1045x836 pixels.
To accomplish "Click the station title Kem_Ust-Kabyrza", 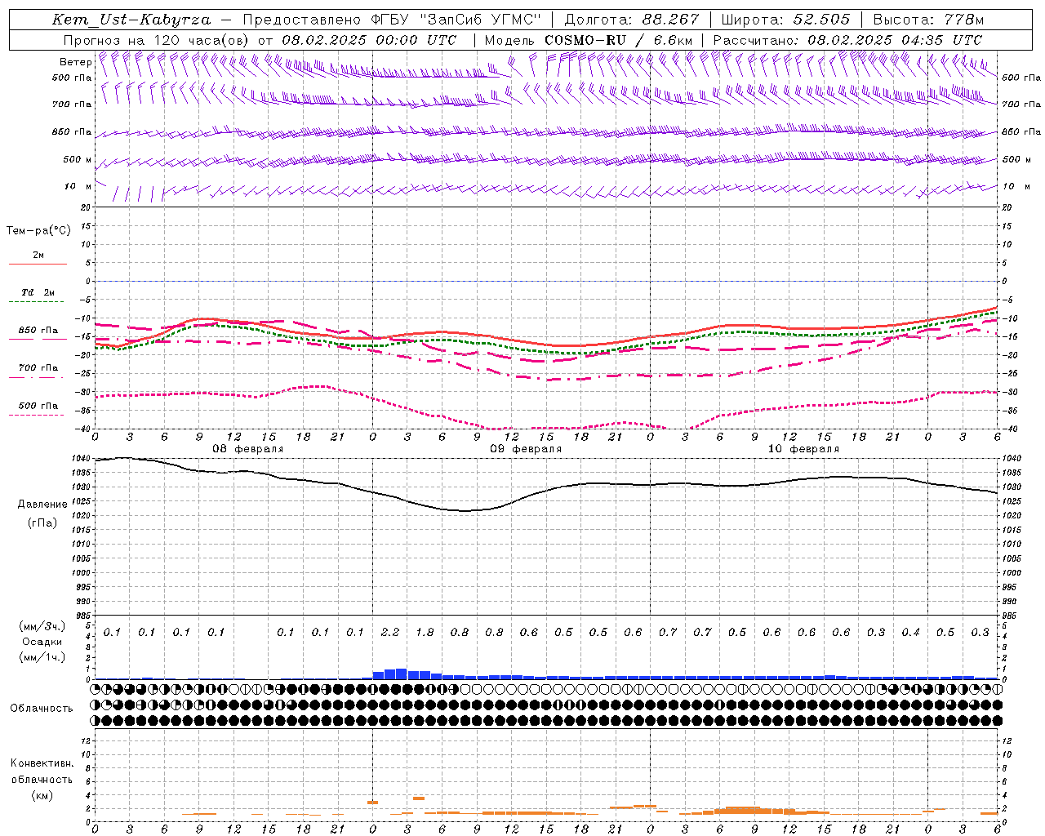I will pos(131,20).
